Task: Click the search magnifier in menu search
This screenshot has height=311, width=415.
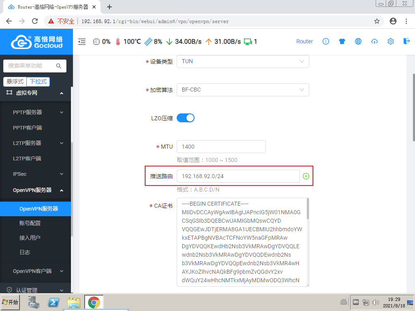Action: [59, 66]
